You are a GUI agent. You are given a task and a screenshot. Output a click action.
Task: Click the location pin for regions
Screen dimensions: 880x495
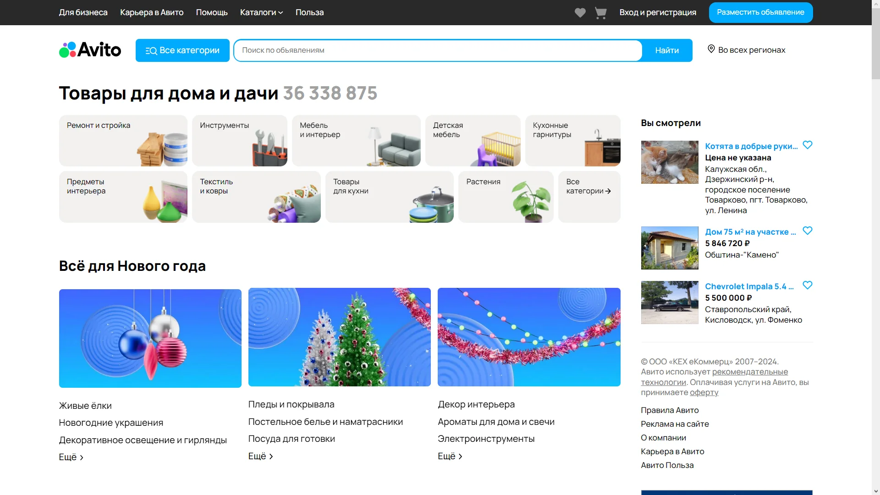(x=711, y=49)
